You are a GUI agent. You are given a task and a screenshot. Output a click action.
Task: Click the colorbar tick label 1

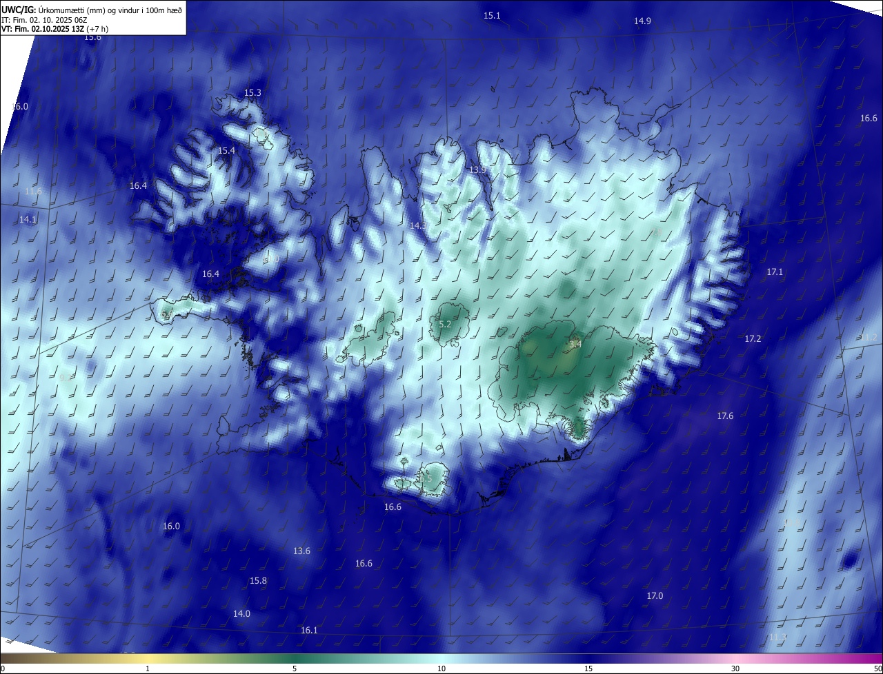(x=148, y=669)
